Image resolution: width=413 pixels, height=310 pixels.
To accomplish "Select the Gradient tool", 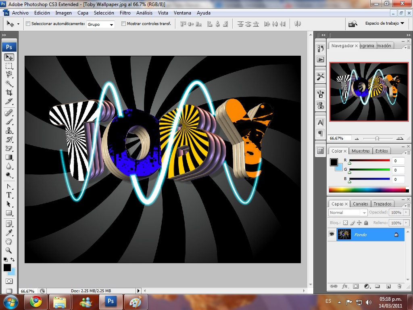I will [x=9, y=157].
